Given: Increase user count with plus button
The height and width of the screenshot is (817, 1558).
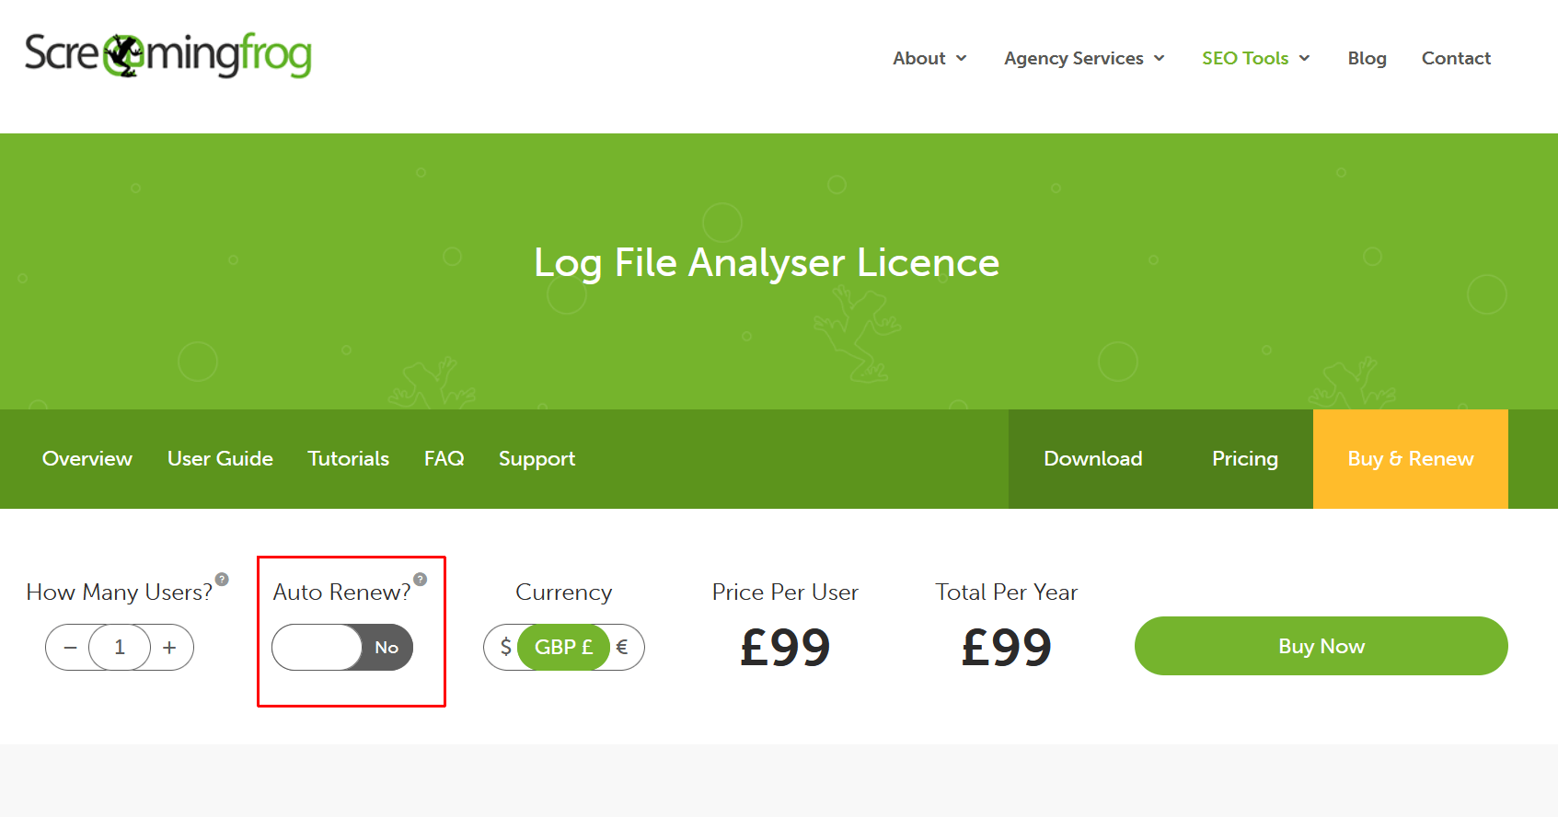Looking at the screenshot, I should (x=169, y=648).
